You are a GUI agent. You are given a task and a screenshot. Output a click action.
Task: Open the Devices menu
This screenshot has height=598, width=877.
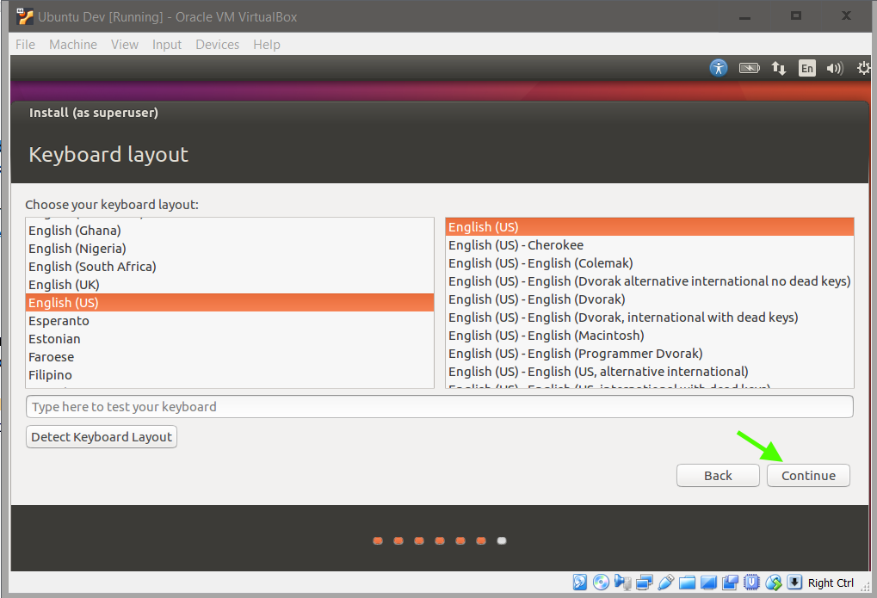[217, 44]
